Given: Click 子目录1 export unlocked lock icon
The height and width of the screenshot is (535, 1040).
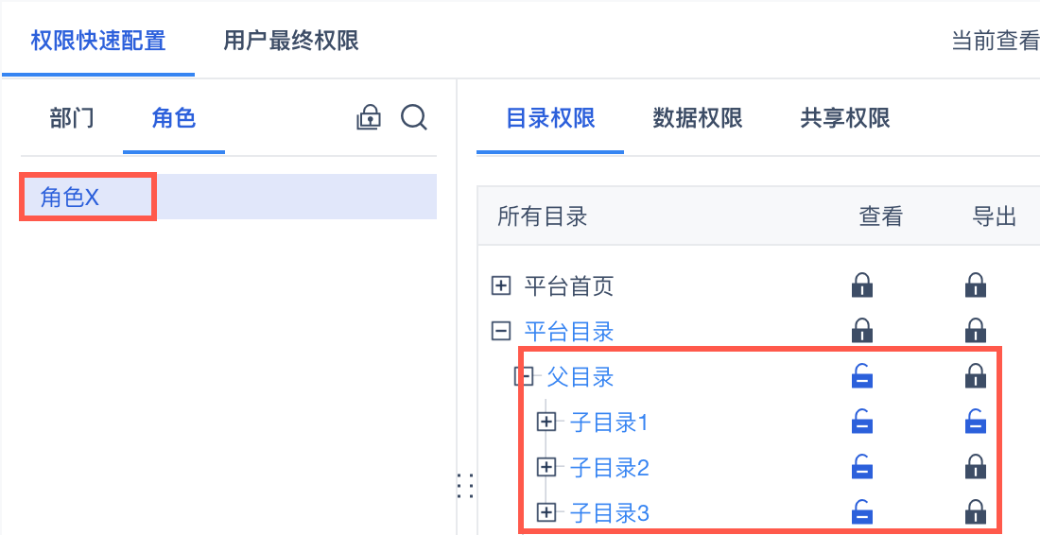Looking at the screenshot, I should coord(976,423).
